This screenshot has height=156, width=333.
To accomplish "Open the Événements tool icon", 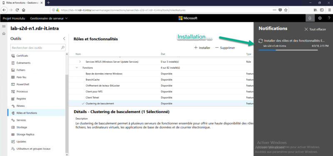I will coord(12,63).
